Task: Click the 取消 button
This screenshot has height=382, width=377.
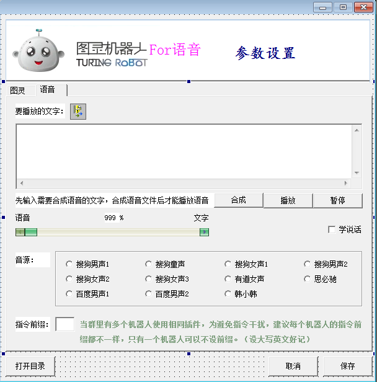Action: 293,366
